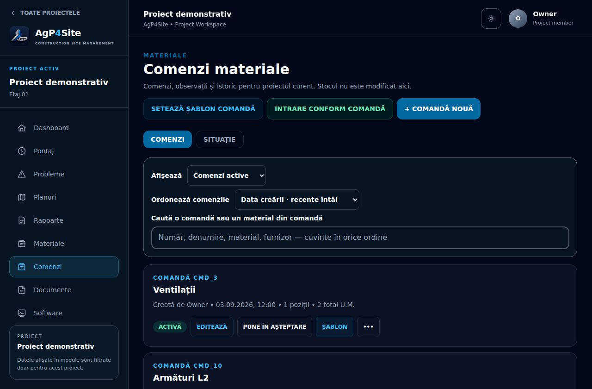The width and height of the screenshot is (592, 389).
Task: Click the Pontaj clock icon
Action: (22, 151)
